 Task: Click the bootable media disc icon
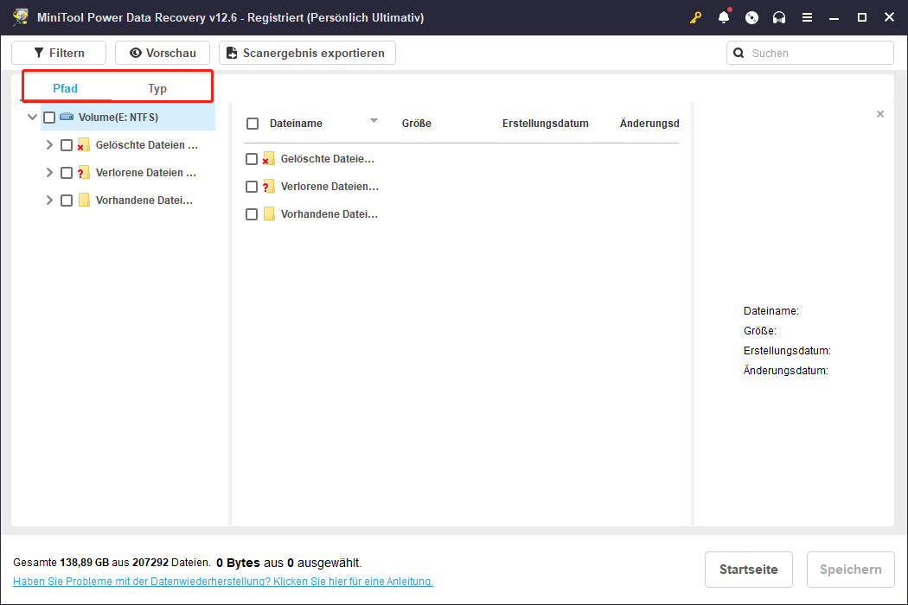751,18
